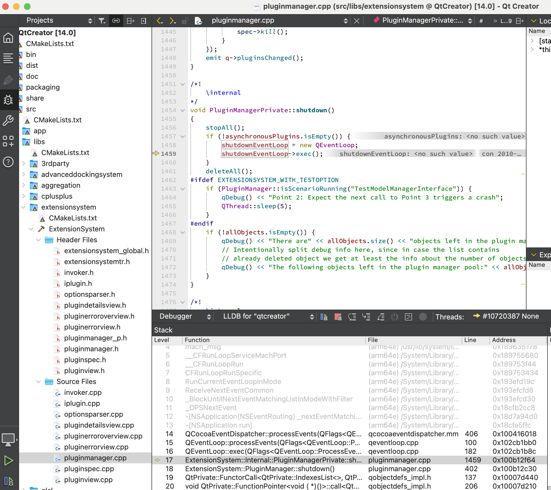
Task: Toggle operate-by-instruction icon in debugger toolbar
Action: point(408,317)
